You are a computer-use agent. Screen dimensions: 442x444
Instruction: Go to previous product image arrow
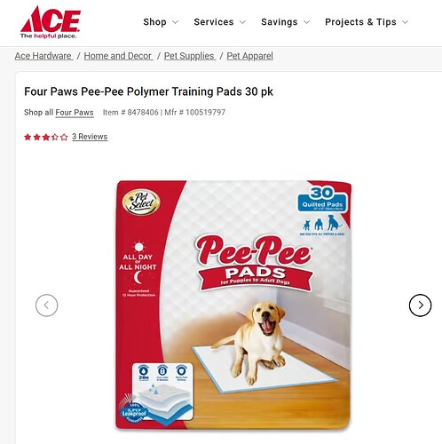click(47, 305)
